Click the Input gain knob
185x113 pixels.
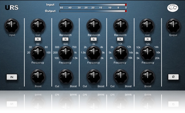(x=12, y=26)
